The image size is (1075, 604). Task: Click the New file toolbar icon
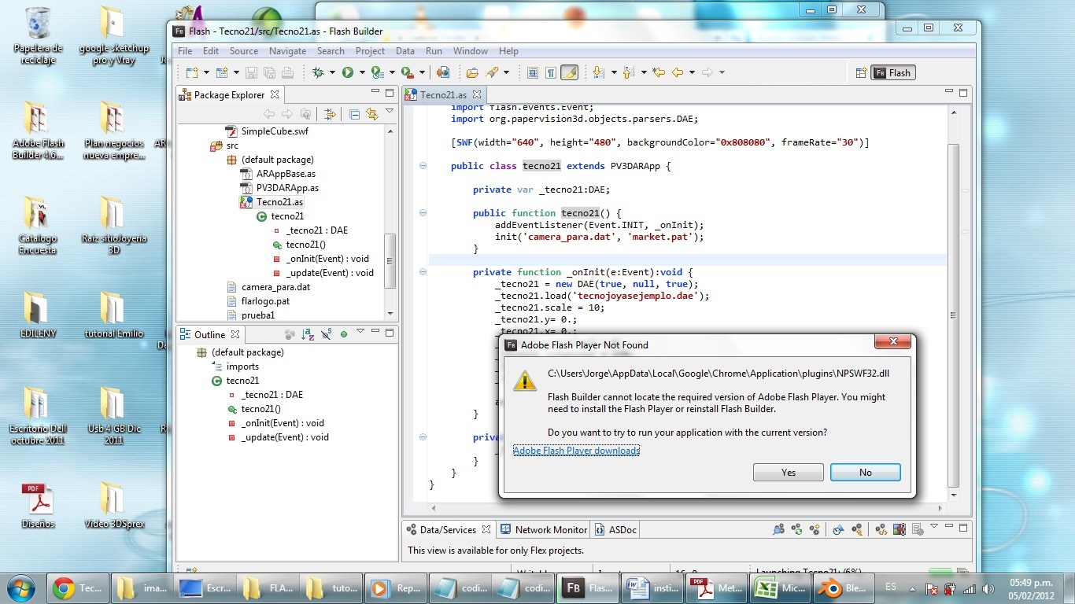pyautogui.click(x=191, y=72)
